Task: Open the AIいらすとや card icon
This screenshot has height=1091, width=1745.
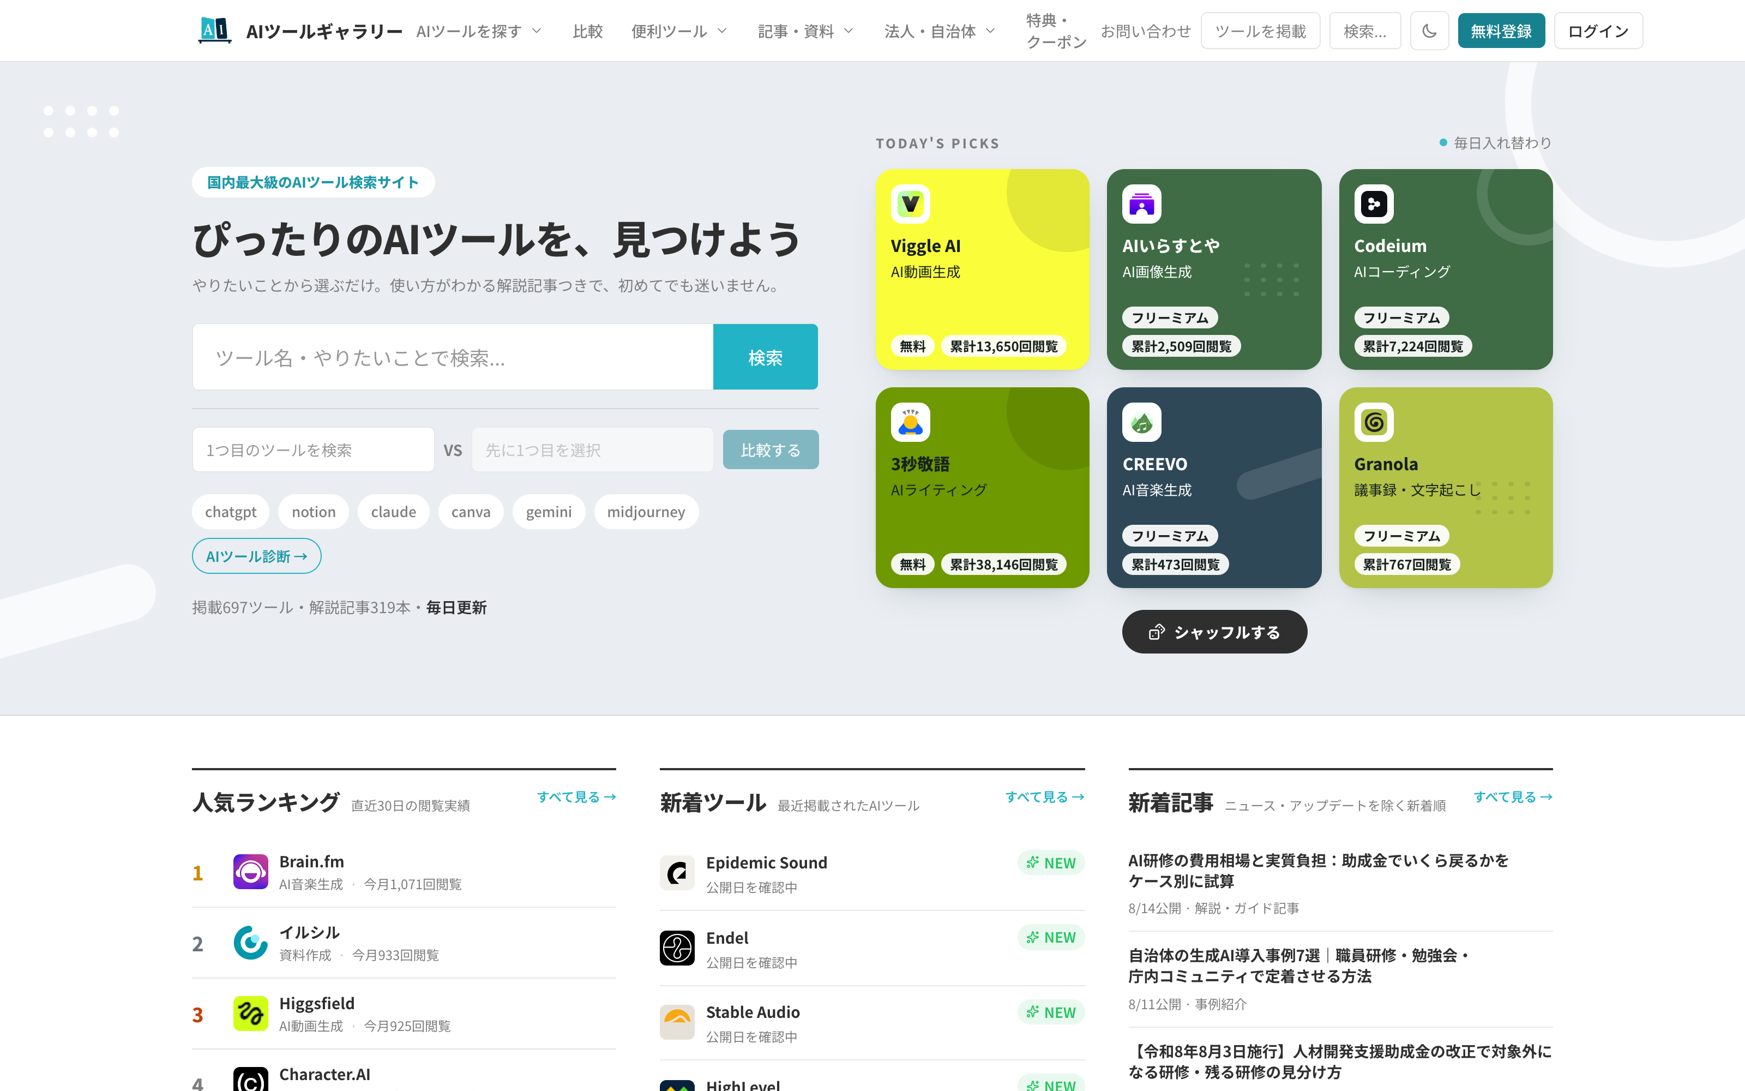Action: click(x=1141, y=204)
